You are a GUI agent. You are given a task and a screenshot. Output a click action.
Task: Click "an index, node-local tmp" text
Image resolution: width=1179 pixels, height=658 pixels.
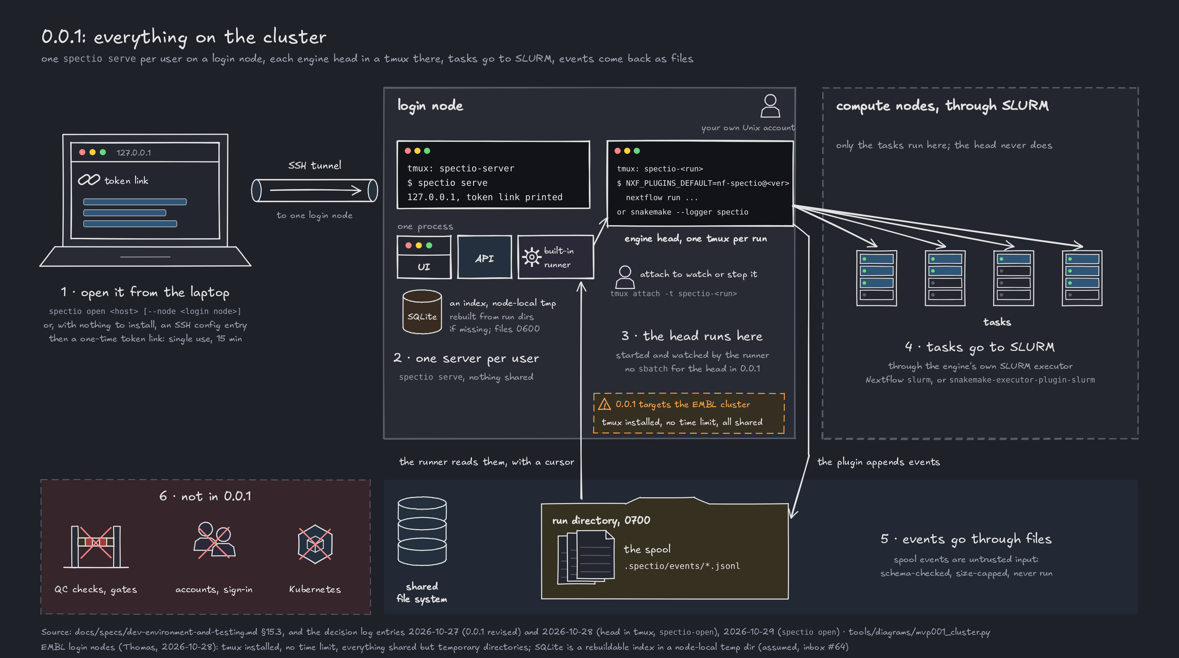tap(502, 303)
